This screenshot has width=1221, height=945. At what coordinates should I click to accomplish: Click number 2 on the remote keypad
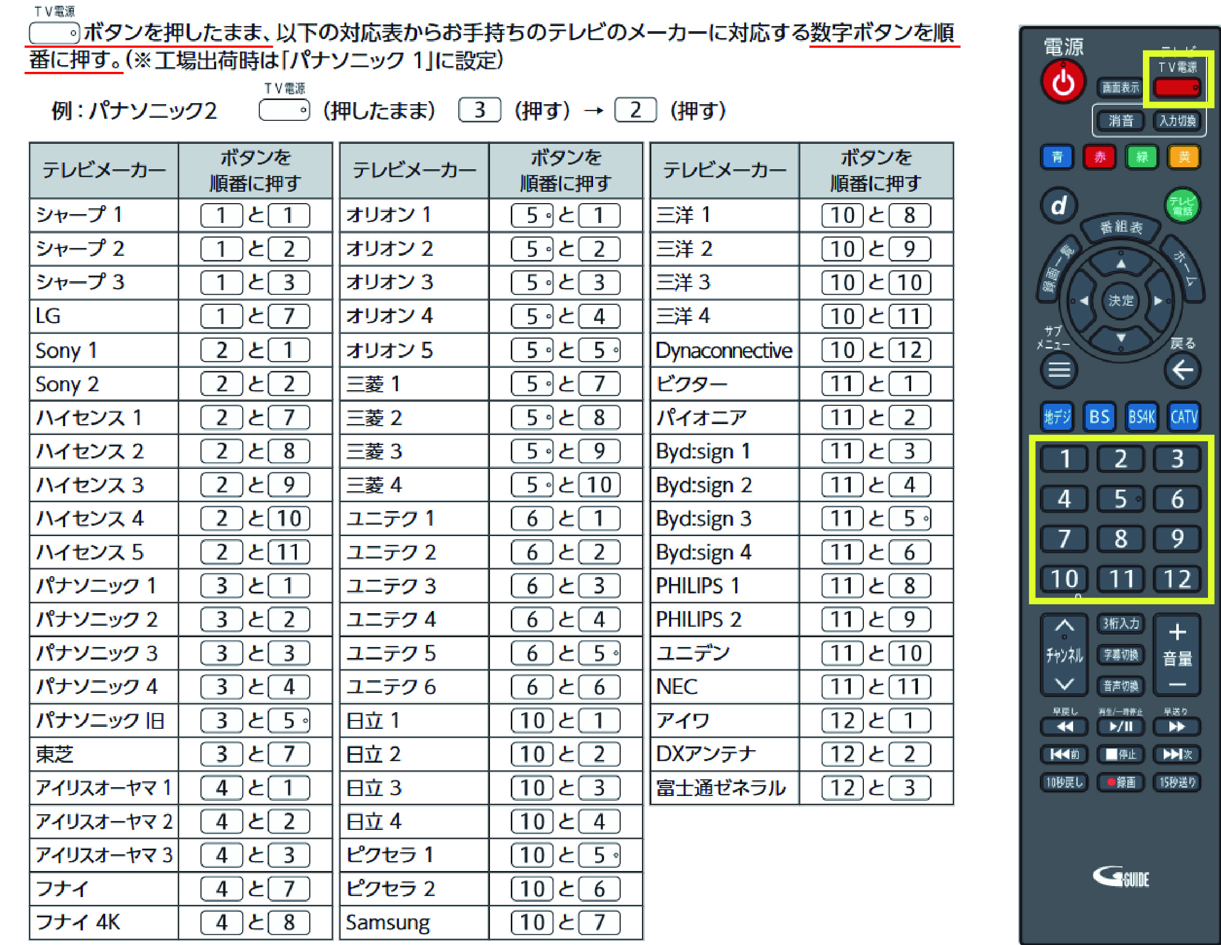coord(1121,459)
